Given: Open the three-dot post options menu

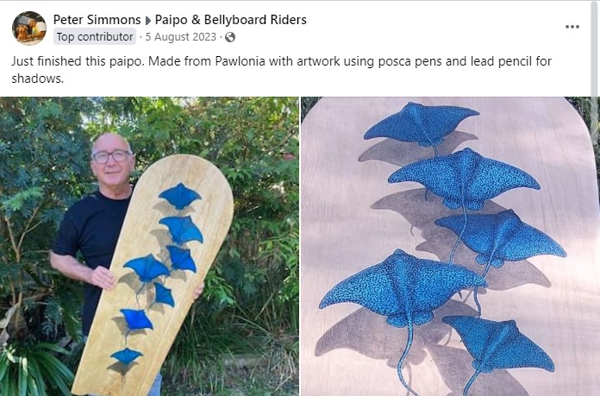Looking at the screenshot, I should point(572,27).
